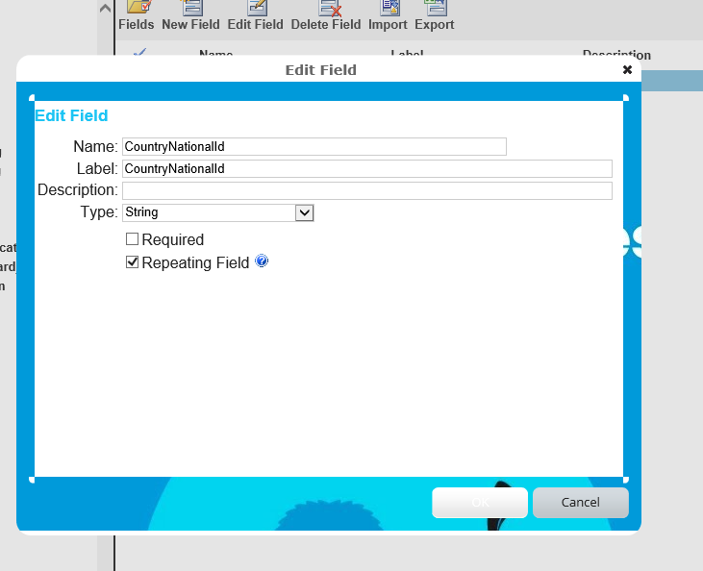Click the Name input field
The image size is (703, 571).
click(x=314, y=146)
